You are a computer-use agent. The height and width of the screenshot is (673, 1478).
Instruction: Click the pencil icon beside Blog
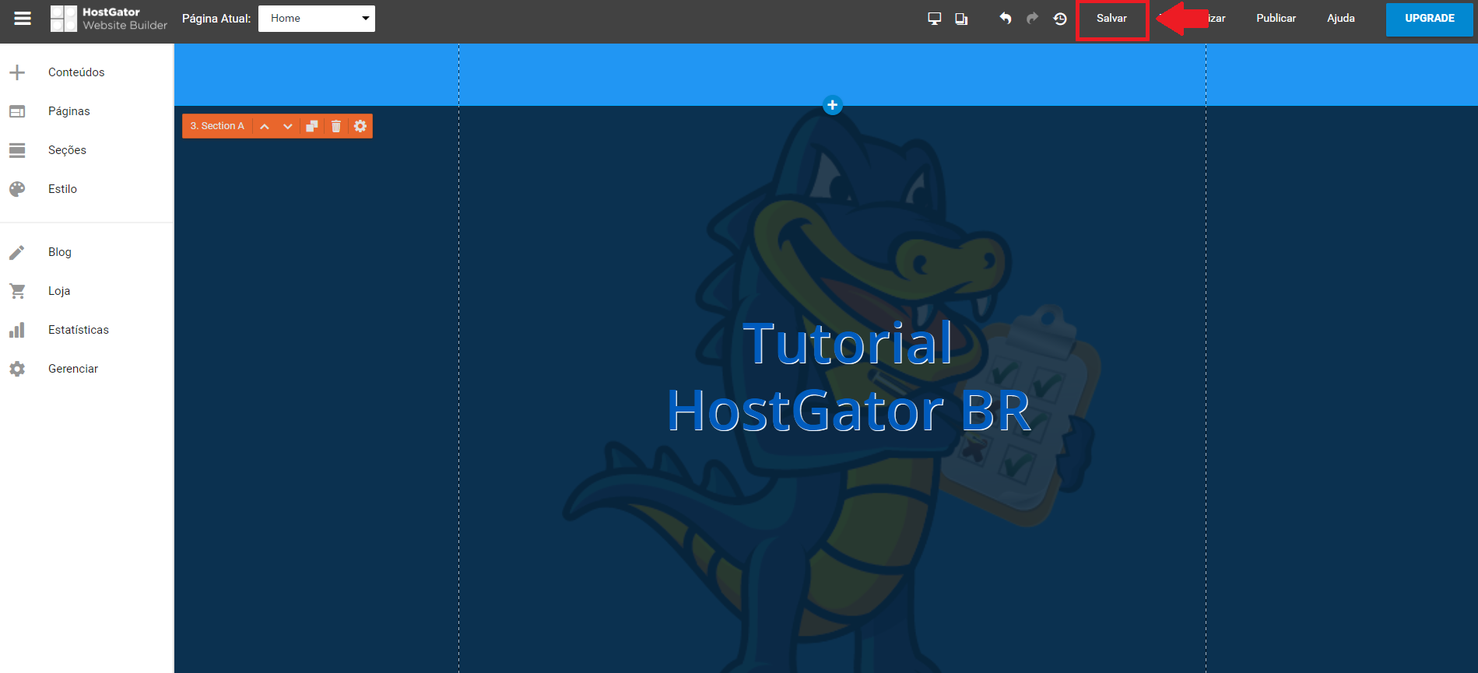pyautogui.click(x=17, y=252)
